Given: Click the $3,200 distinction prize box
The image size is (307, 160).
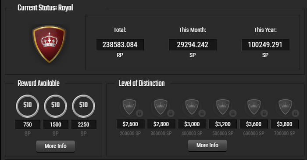Looking at the screenshot, I should tap(223, 124).
